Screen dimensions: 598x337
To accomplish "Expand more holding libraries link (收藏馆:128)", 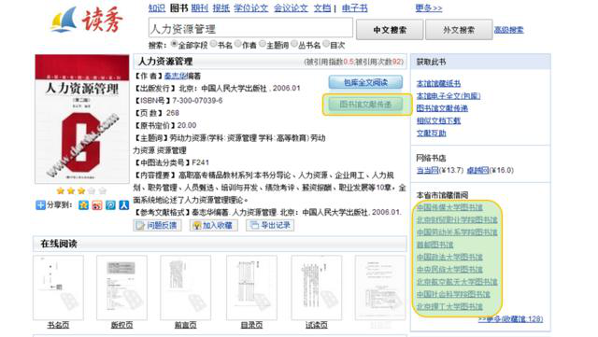I will click(510, 318).
